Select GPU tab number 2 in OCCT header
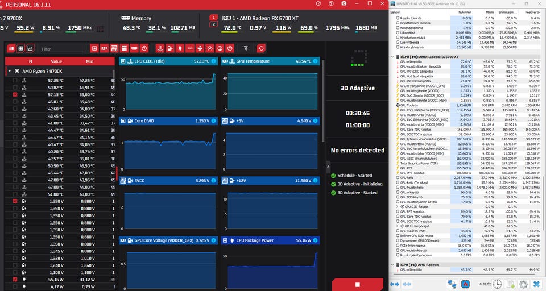 pos(213,24)
